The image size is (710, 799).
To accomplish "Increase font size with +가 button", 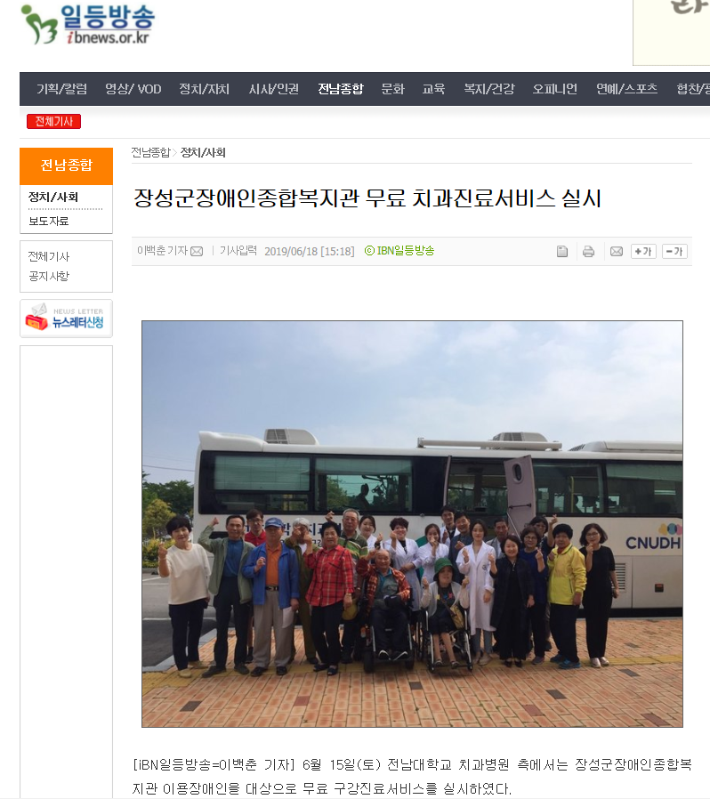I will (643, 251).
